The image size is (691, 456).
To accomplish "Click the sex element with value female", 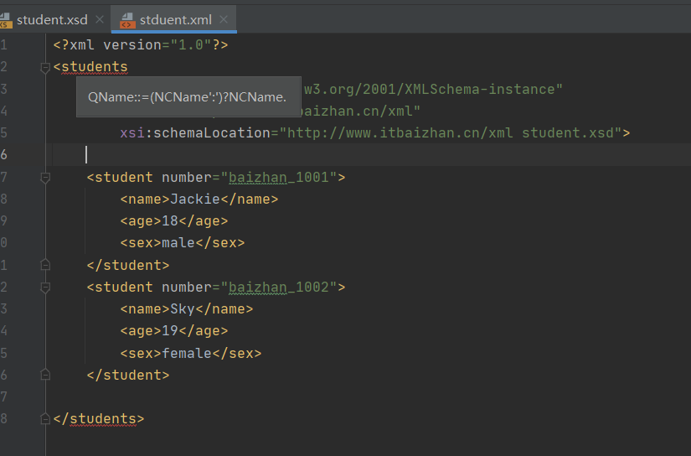I will (x=191, y=353).
